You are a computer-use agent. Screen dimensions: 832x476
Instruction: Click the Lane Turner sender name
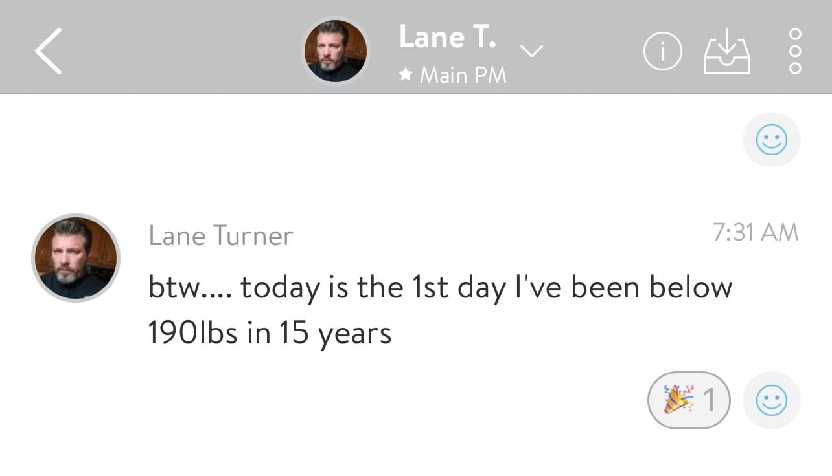[221, 236]
